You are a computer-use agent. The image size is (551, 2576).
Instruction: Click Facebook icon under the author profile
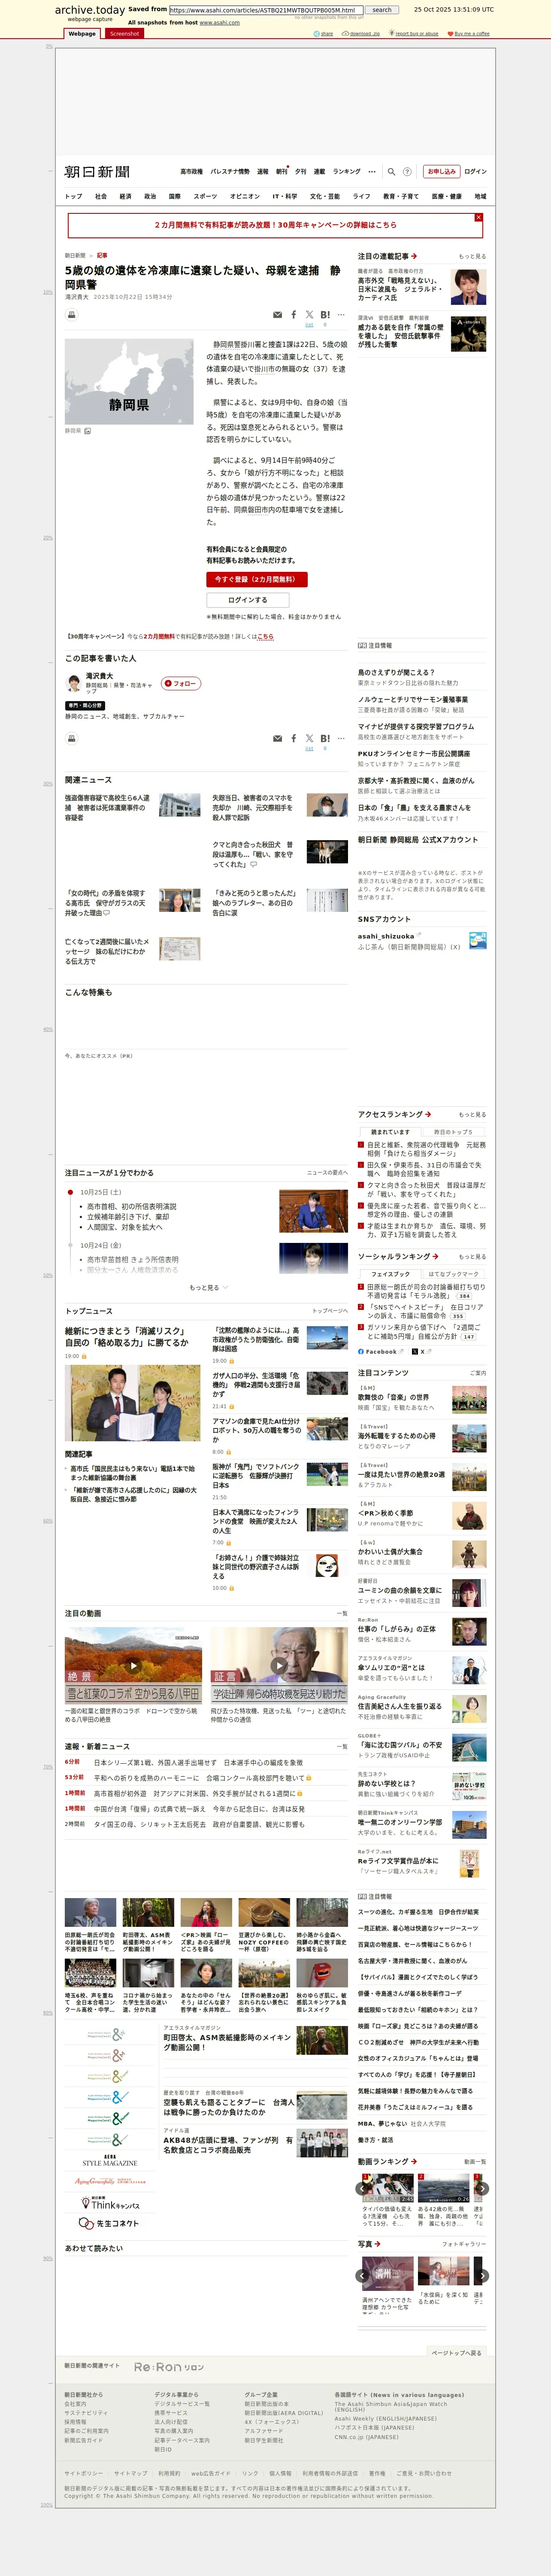(x=293, y=738)
